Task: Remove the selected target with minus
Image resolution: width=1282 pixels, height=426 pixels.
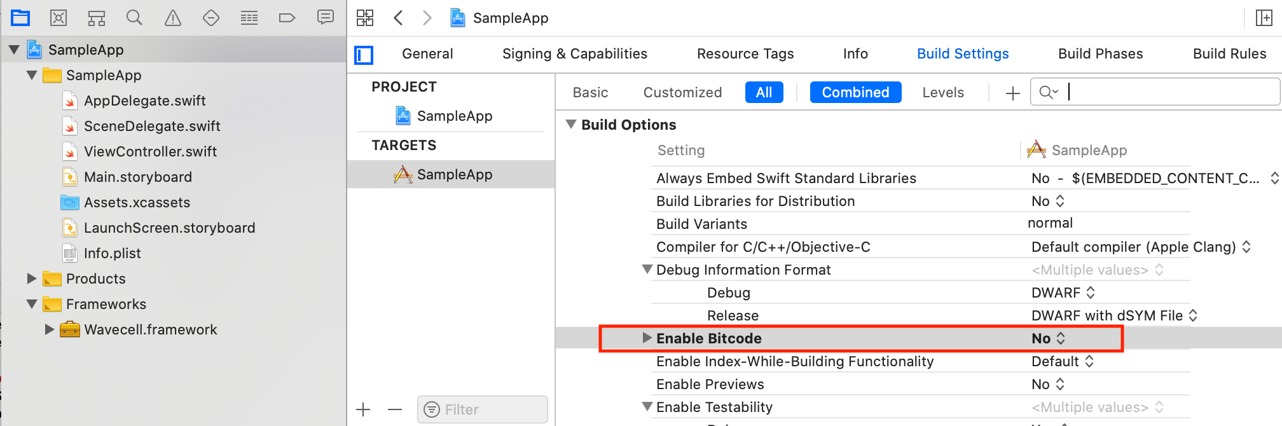Action: point(395,409)
